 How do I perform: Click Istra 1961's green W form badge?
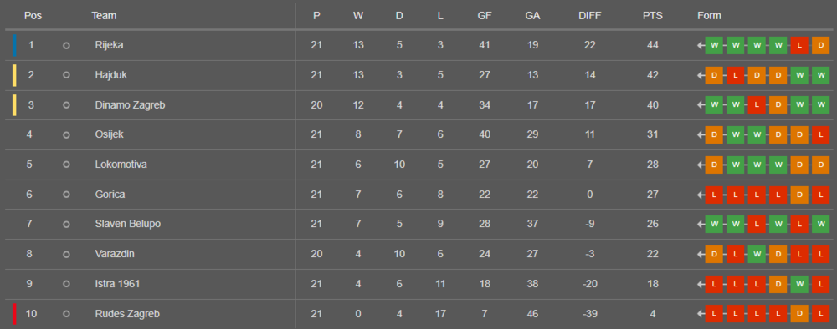[x=799, y=284]
